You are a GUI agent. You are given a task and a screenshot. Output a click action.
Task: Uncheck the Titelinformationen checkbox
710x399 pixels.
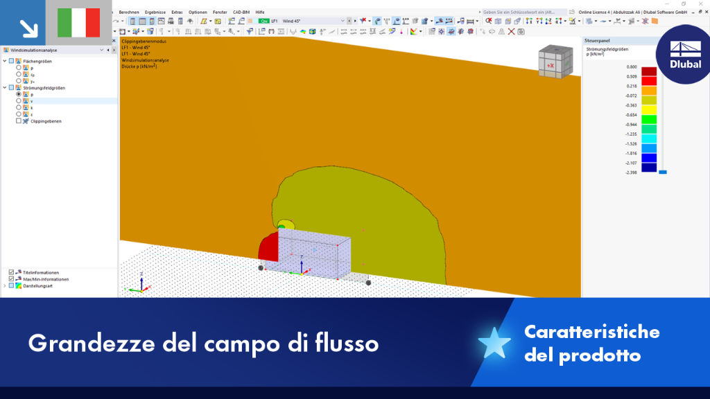point(11,272)
